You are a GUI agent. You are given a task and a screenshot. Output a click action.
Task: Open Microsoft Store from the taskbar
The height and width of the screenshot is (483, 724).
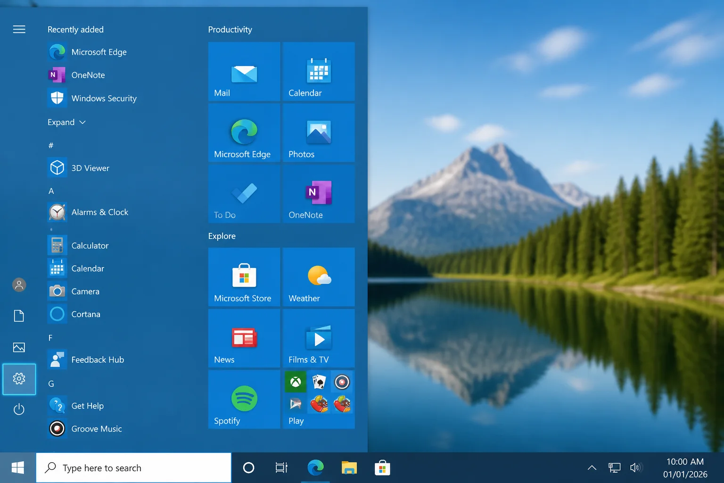pyautogui.click(x=382, y=467)
